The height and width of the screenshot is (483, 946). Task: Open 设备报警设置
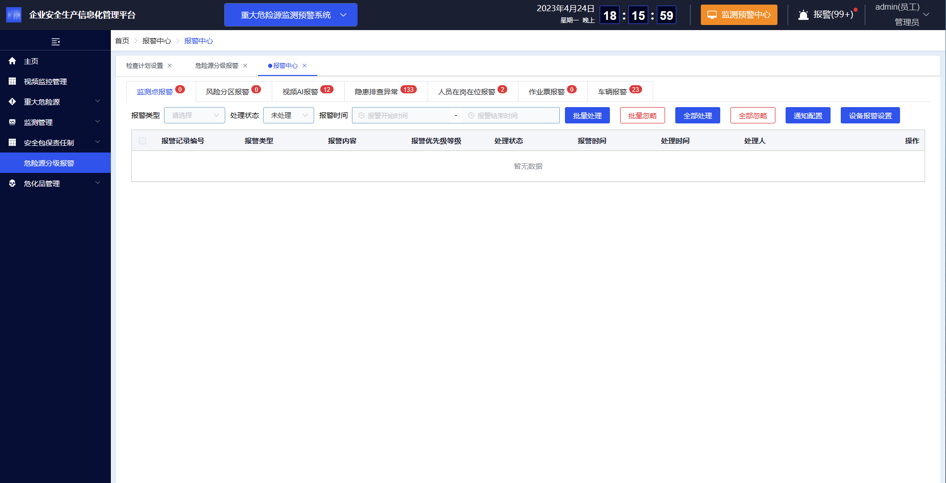point(870,116)
